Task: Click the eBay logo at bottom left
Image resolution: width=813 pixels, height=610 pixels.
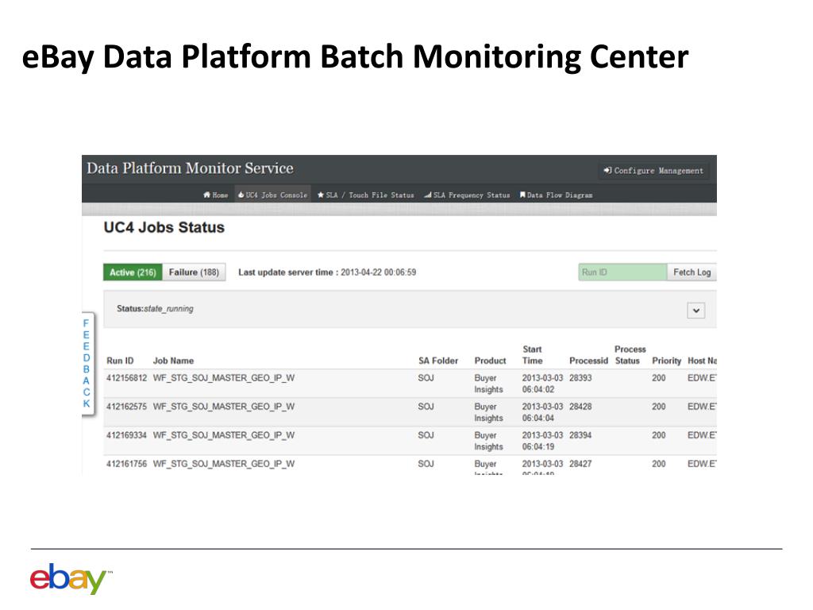Action: [x=70, y=577]
